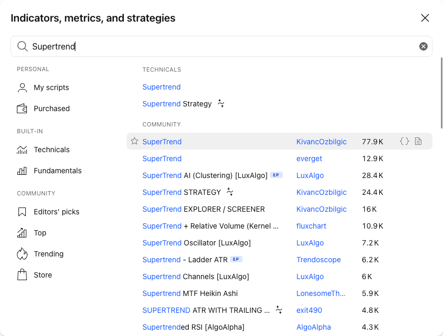Screen dimensions: 443x336
Task: Open Editors' picks bookmark category
Action: tap(49, 212)
